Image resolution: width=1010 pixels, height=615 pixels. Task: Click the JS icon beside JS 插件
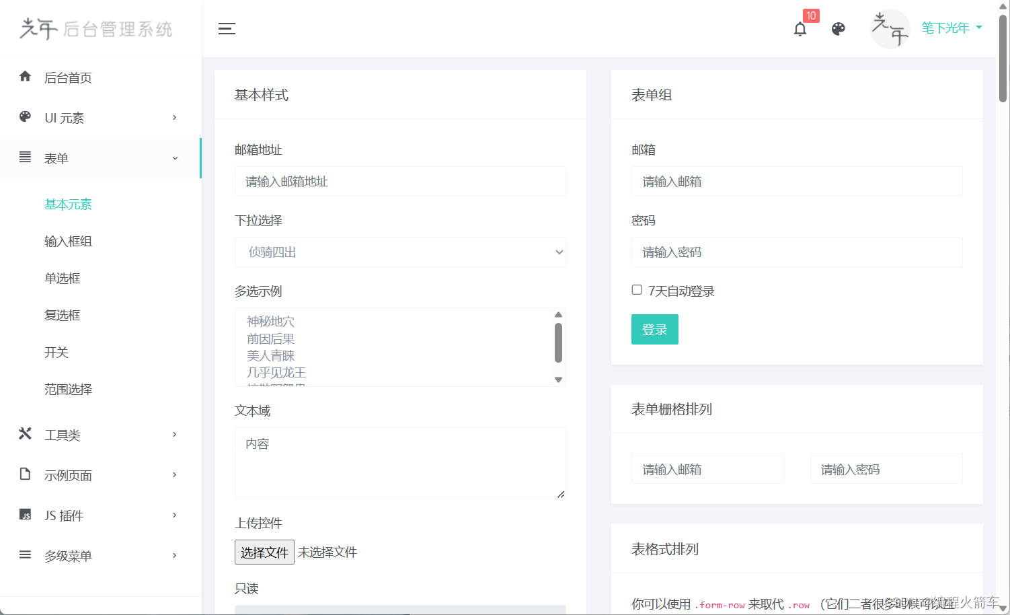(x=26, y=514)
